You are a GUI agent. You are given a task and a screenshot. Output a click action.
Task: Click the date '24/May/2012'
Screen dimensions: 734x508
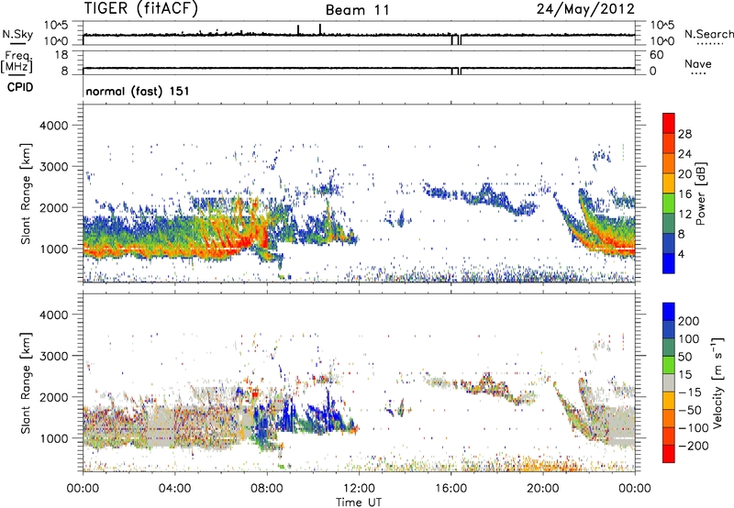tap(585, 9)
